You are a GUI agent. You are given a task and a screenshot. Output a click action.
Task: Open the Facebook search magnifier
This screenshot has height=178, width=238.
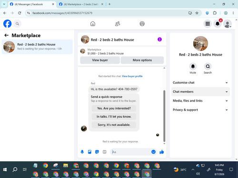pyautogui.click(x=17, y=24)
